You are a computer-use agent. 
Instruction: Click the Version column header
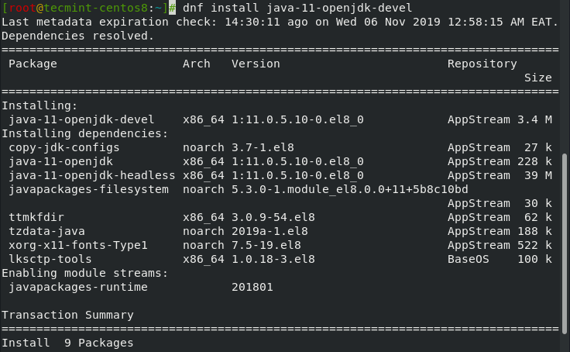[256, 64]
